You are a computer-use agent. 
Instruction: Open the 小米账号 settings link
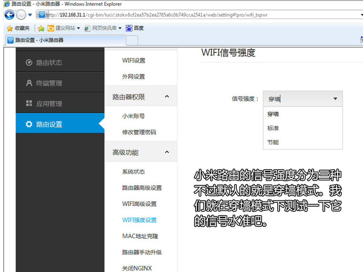134,116
